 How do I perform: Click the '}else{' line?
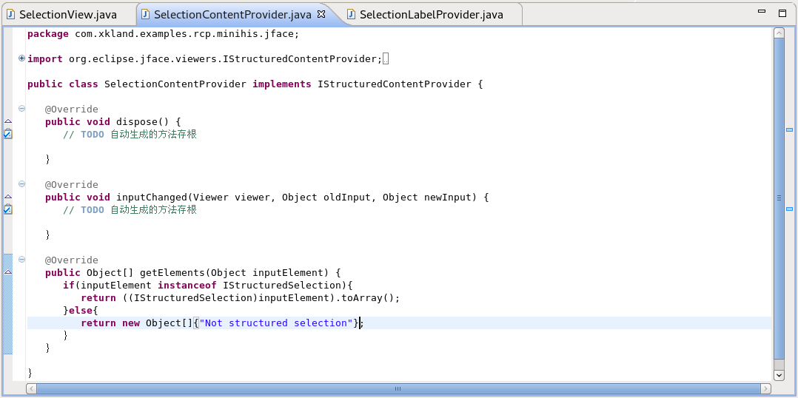coord(81,310)
